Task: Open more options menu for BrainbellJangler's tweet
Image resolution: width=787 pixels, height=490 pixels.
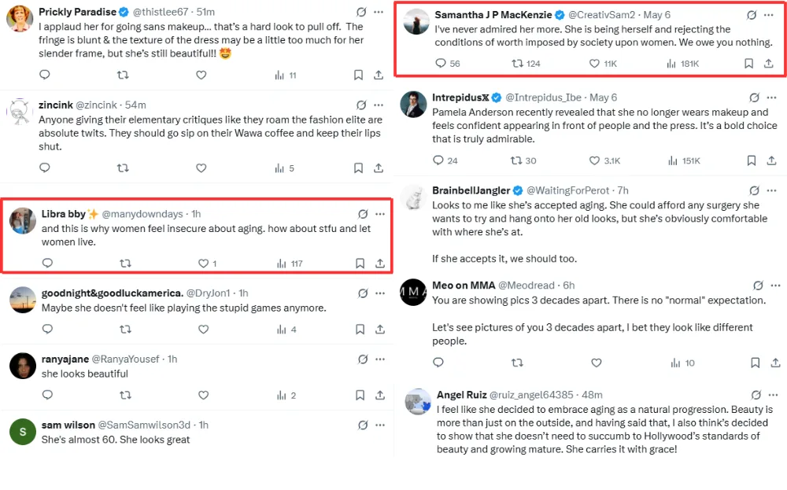Action: point(769,191)
